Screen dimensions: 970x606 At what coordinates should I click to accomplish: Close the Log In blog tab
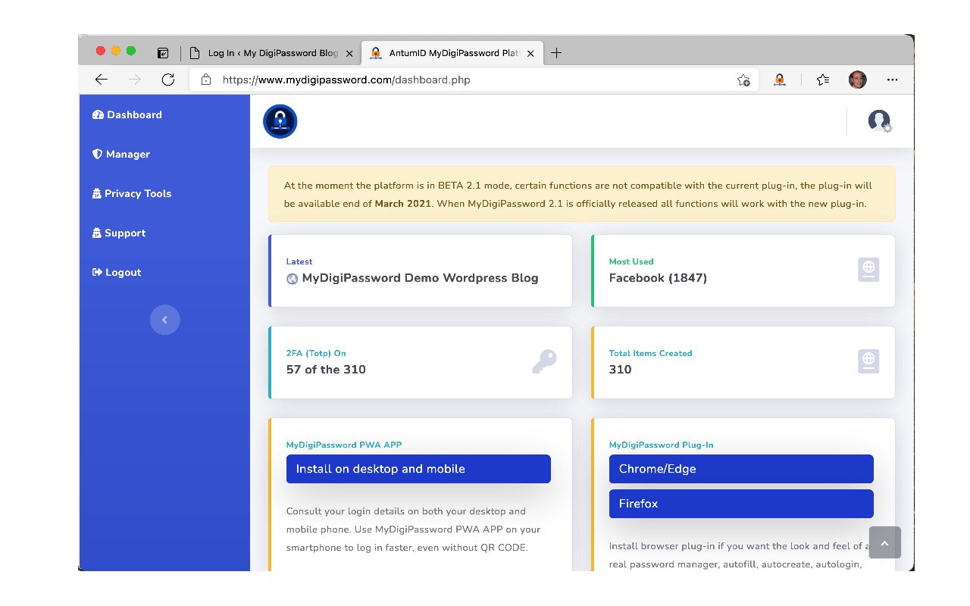coord(349,54)
